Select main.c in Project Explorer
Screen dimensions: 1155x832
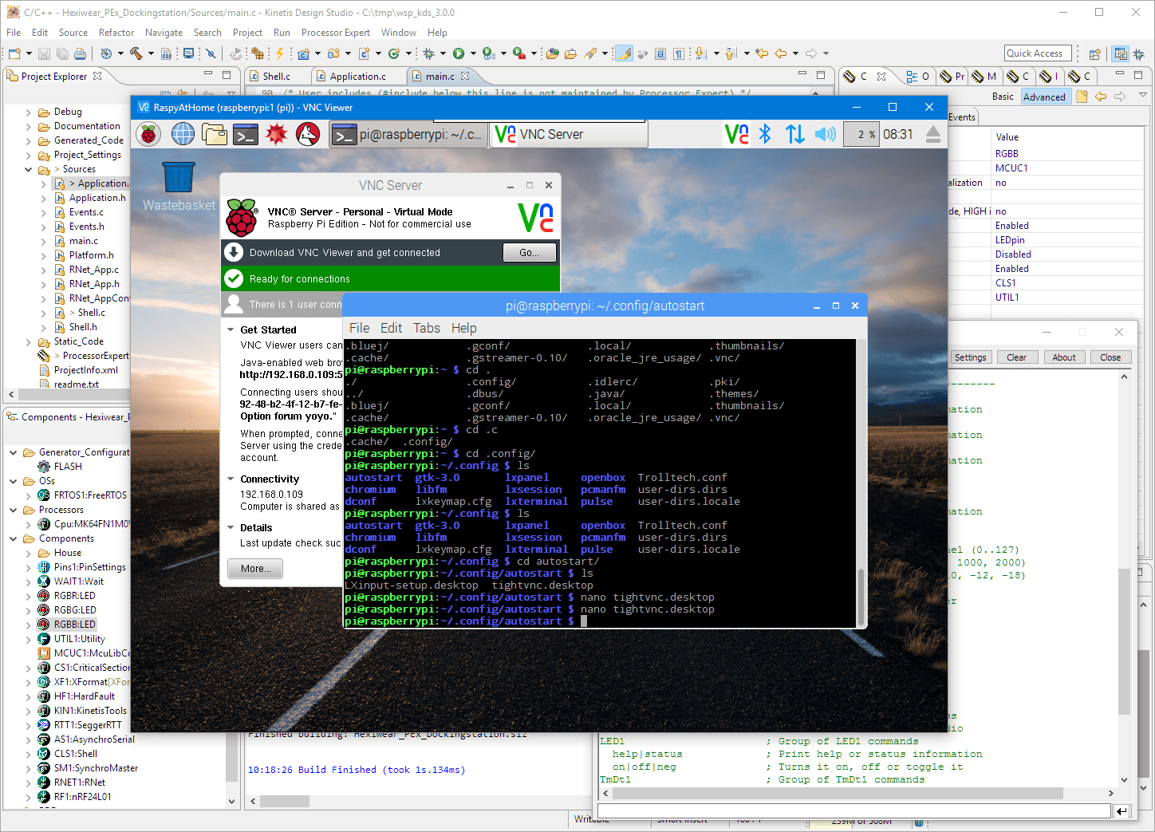click(83, 241)
